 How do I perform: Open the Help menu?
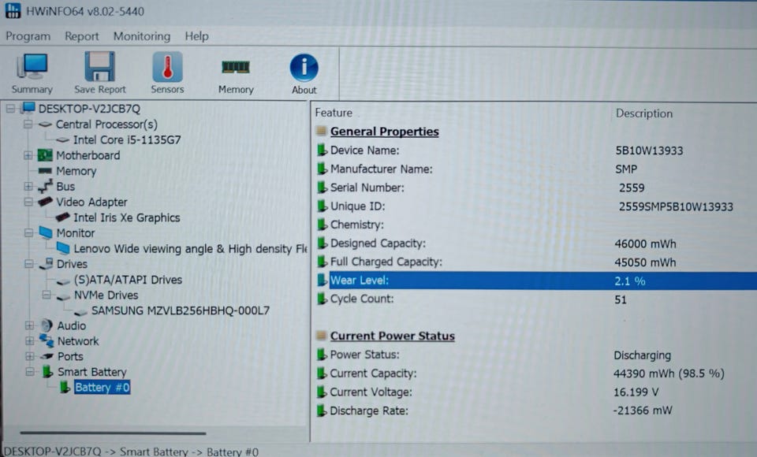coord(196,36)
